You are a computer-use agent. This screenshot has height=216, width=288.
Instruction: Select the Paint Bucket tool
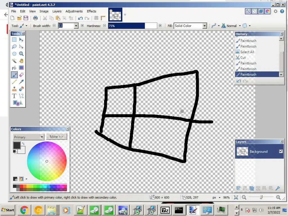click(x=14, y=68)
